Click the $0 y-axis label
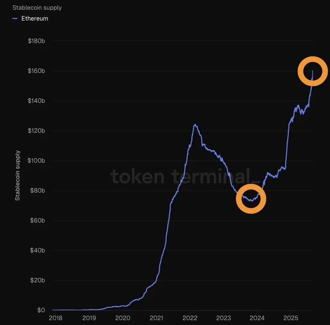This screenshot has height=325, width=330. pyautogui.click(x=41, y=310)
